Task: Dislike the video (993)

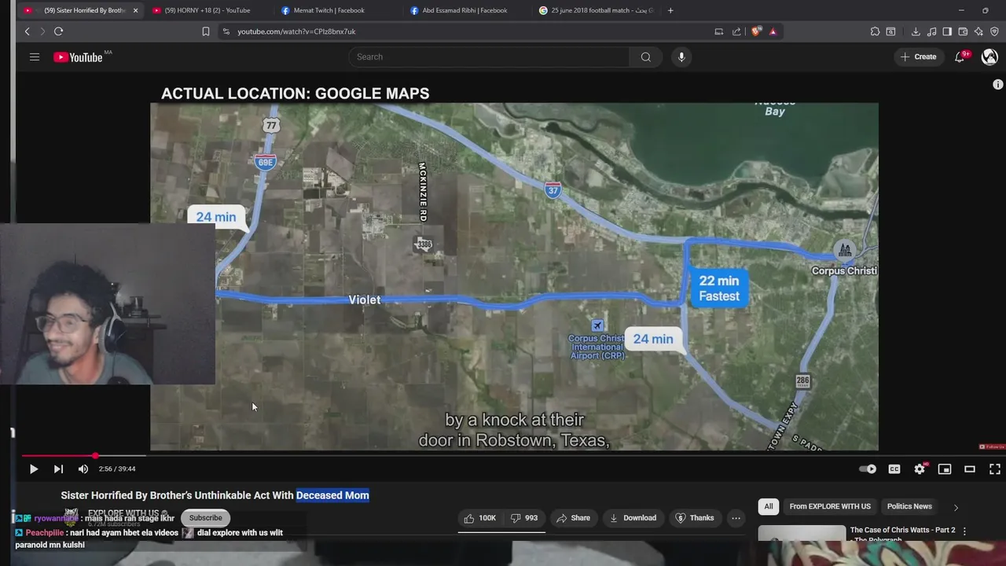Action: click(524, 518)
